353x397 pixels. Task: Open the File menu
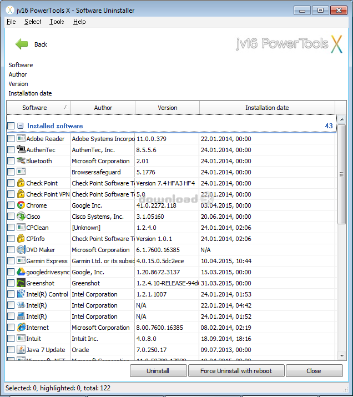coord(11,22)
